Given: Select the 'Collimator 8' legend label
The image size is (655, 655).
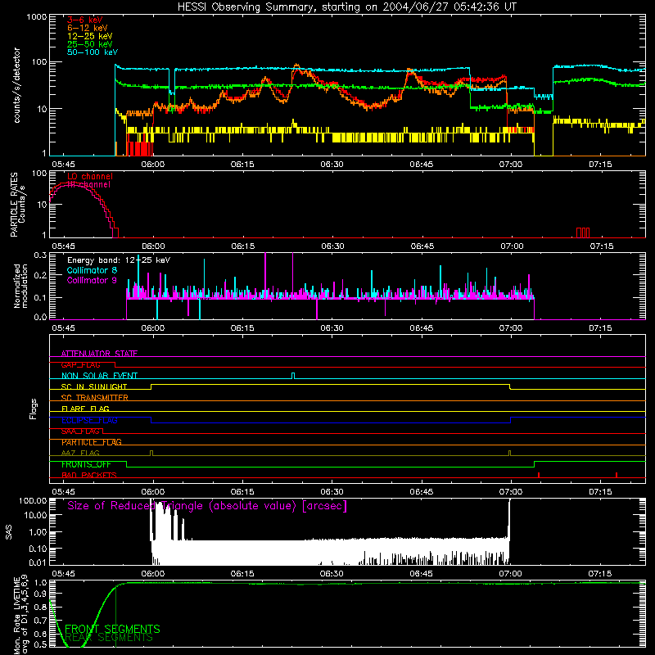Looking at the screenshot, I should (x=92, y=270).
